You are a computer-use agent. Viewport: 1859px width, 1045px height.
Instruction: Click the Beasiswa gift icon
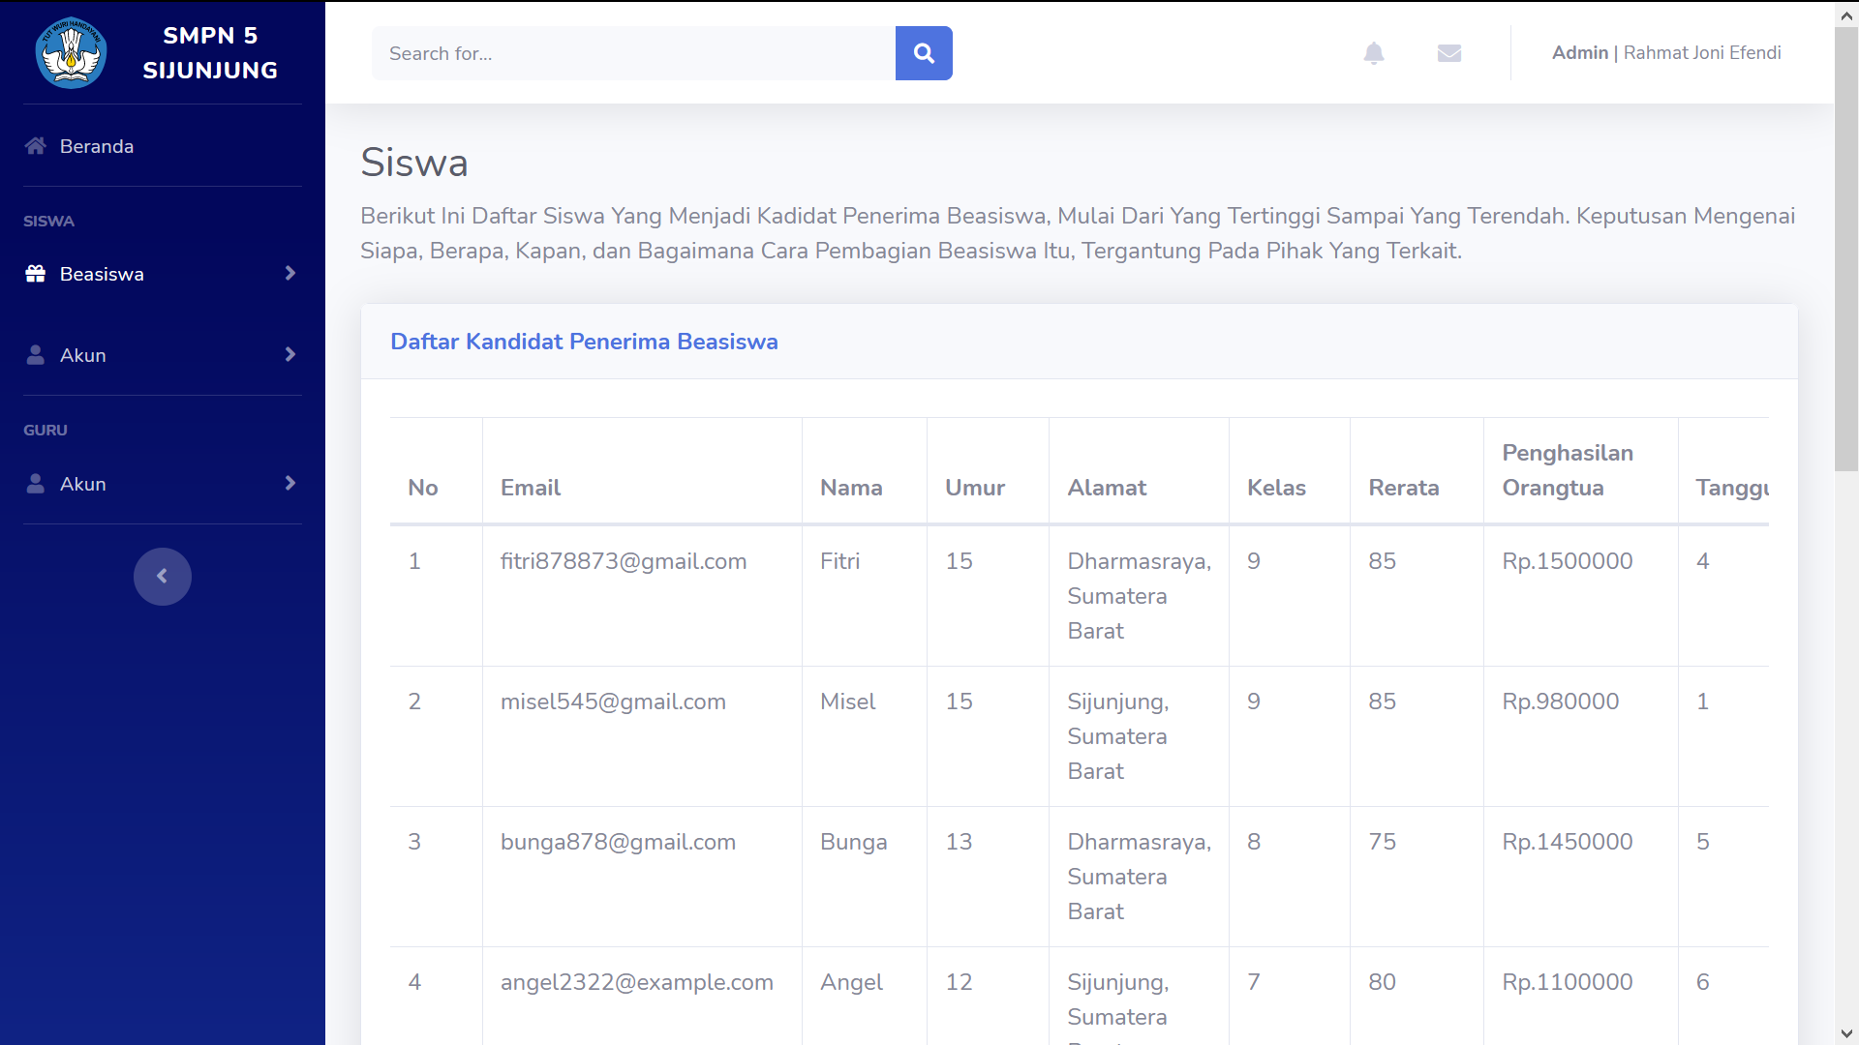point(36,274)
